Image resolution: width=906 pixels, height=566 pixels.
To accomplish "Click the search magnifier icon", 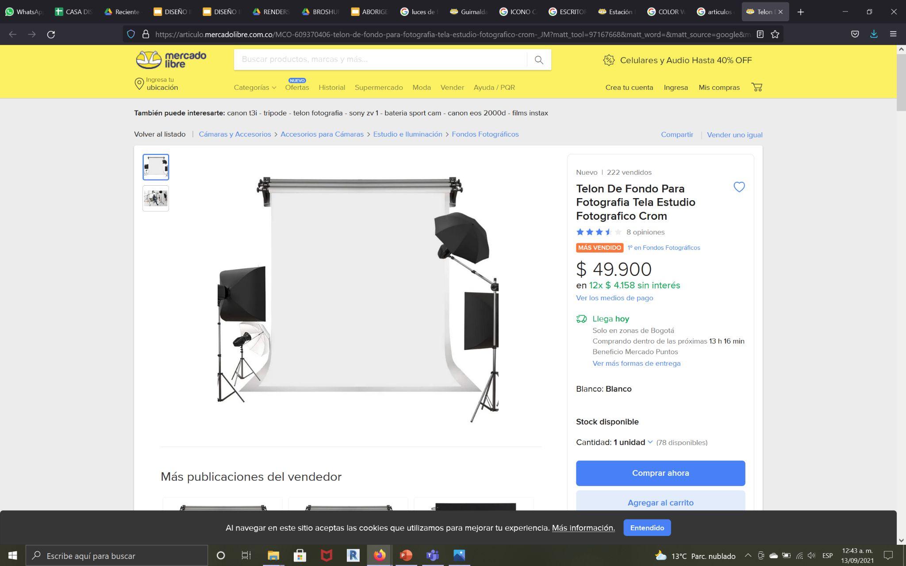I will point(538,60).
